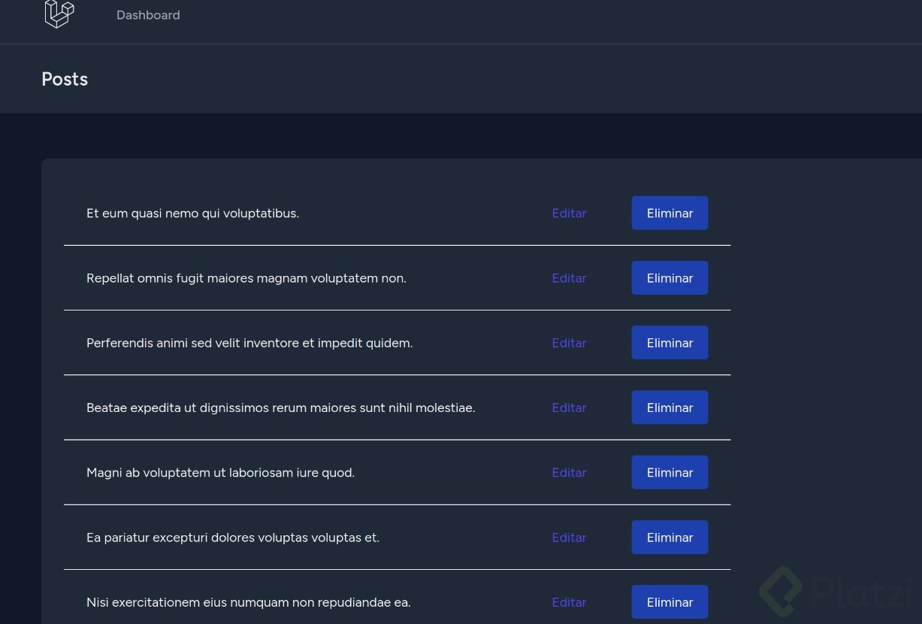Edit the "Magni ab voluptatem" post

[569, 473]
